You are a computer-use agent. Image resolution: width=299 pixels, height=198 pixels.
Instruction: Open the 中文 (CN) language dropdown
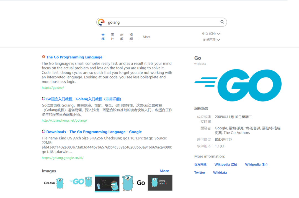click(x=211, y=34)
